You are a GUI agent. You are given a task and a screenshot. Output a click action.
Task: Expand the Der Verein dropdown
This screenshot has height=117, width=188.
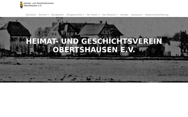click(x=93, y=15)
